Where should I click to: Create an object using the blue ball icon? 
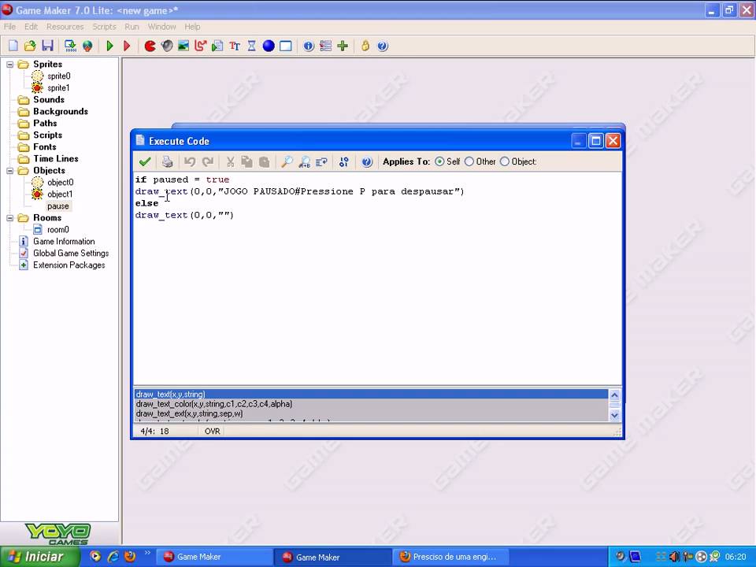(x=269, y=46)
